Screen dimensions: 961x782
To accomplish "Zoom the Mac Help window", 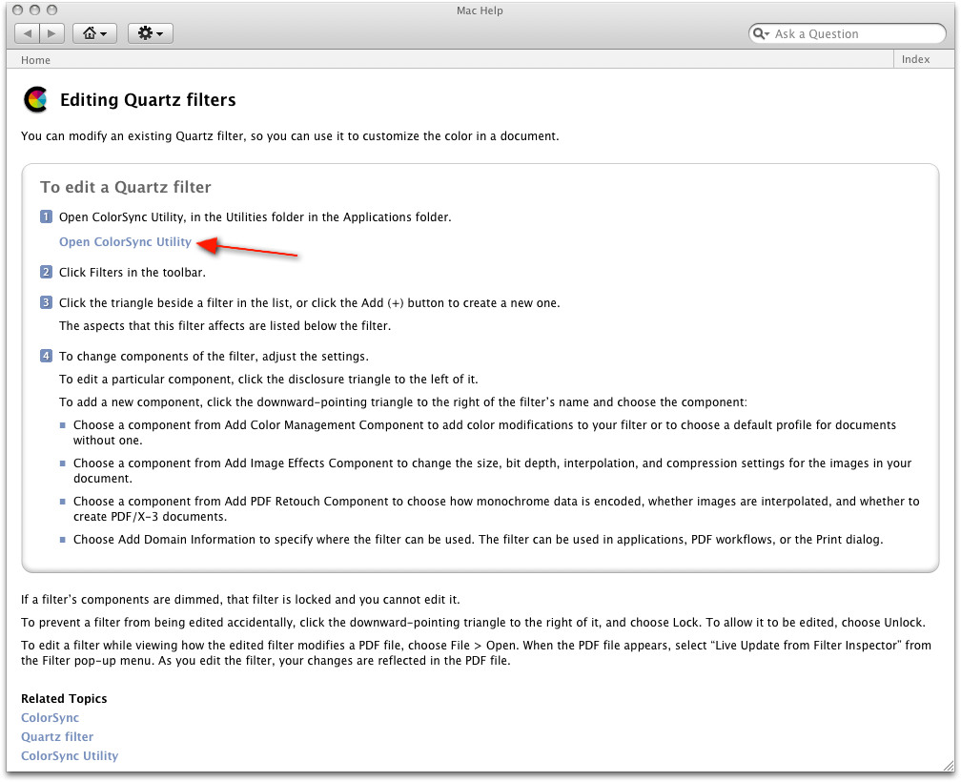I will (x=52, y=10).
